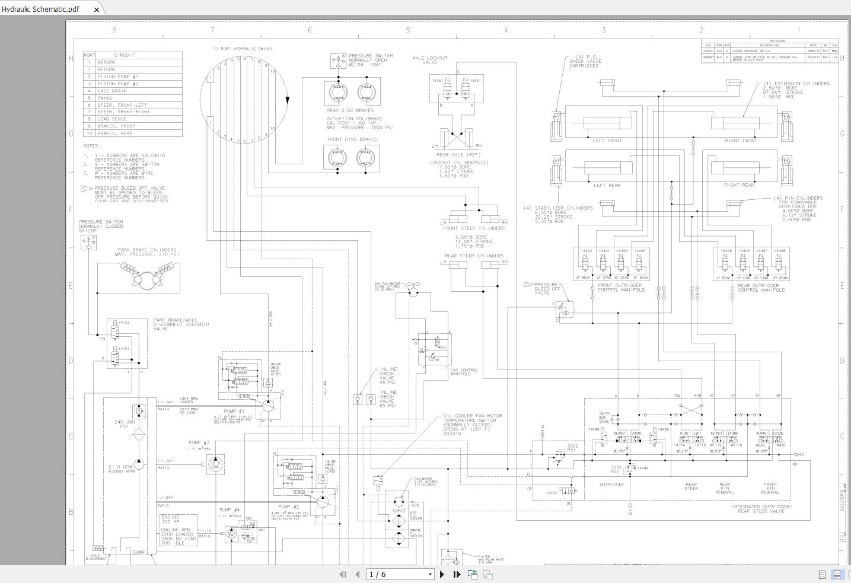Go to the first page
Viewport: 851px width, 583px height.
[343, 574]
